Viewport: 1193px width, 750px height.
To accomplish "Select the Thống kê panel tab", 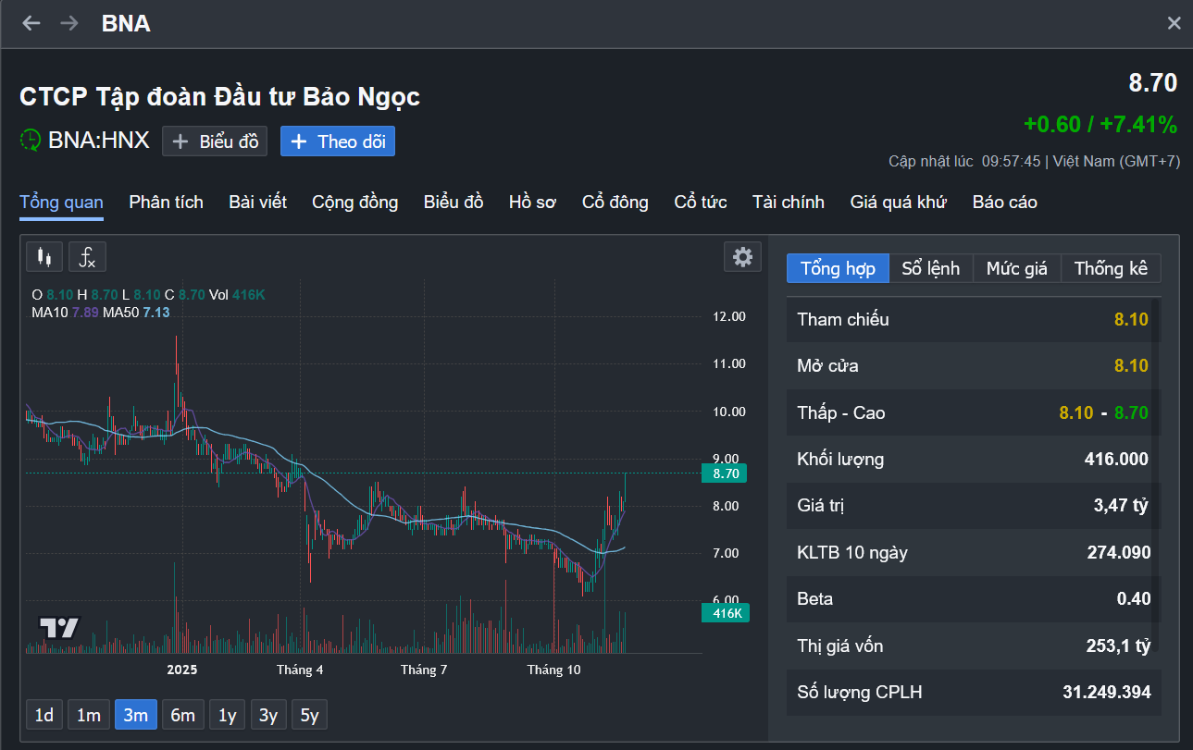I will coord(1111,268).
